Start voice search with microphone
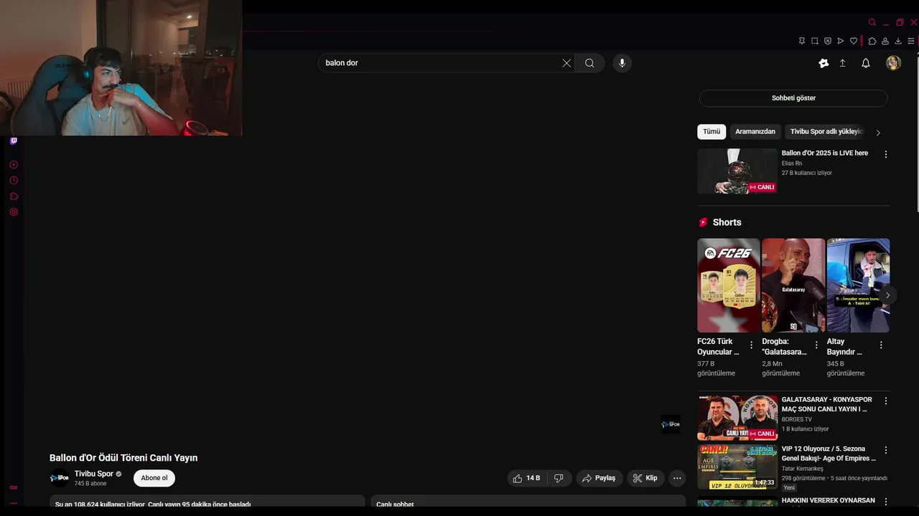 click(x=622, y=63)
